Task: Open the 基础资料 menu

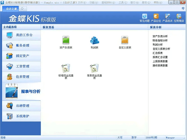Action: 108,3
